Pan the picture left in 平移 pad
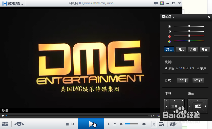The width and height of the screenshot is (212, 129). [x=166, y=106]
